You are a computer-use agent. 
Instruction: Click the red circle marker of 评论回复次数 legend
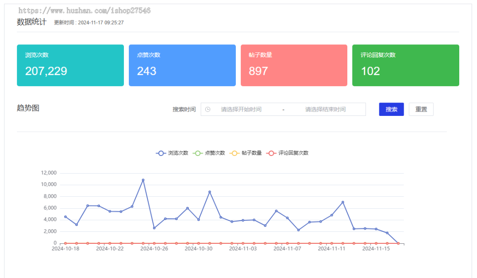pyautogui.click(x=271, y=153)
